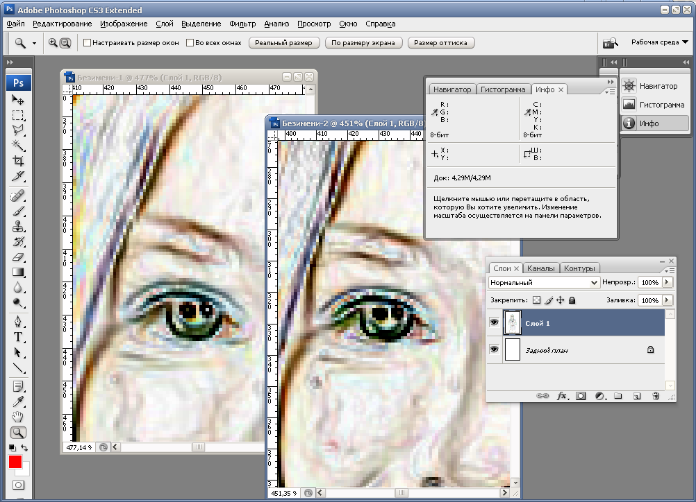Screen dimensions: 696x502
Task: Open the blending mode 'Нормальный' dropdown
Action: click(x=544, y=283)
